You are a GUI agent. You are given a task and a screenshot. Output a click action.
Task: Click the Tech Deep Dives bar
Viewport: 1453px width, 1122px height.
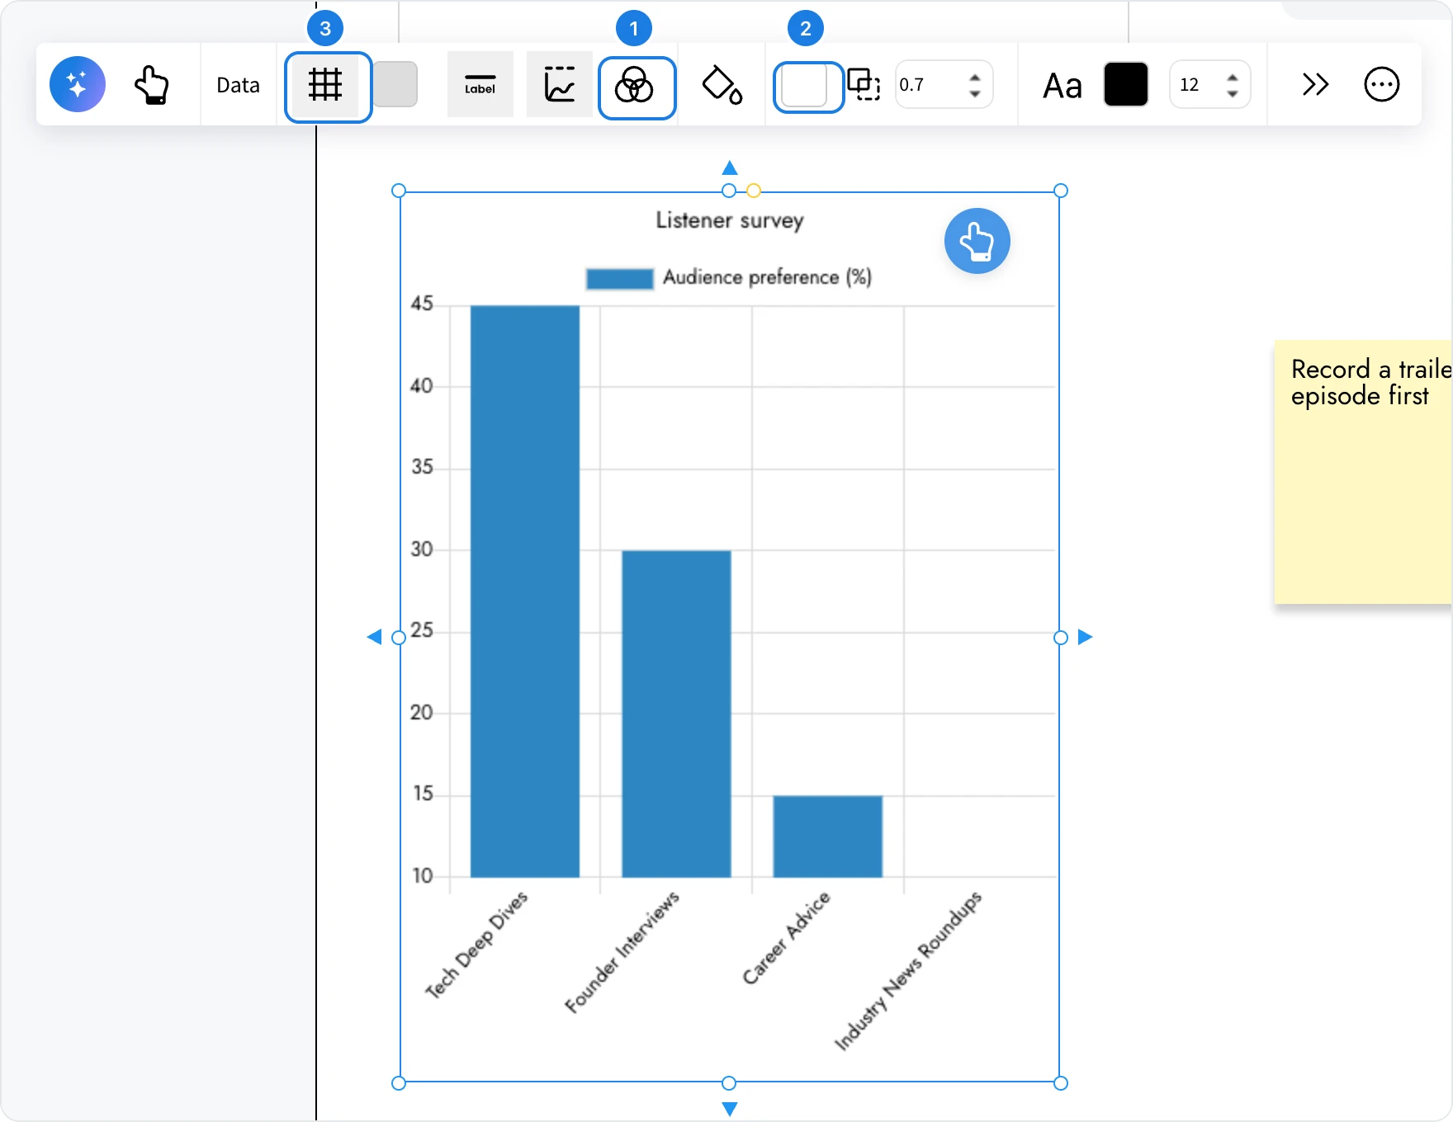pos(525,591)
